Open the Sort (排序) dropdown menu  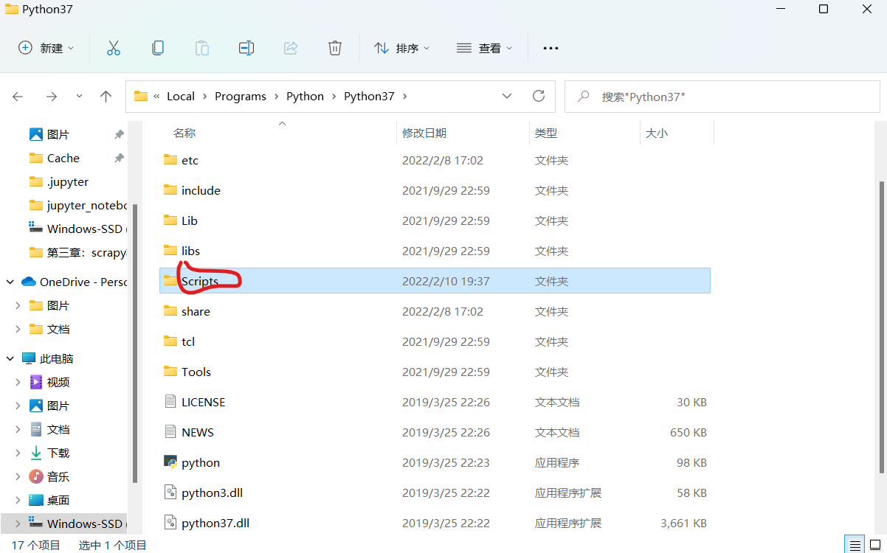point(402,48)
